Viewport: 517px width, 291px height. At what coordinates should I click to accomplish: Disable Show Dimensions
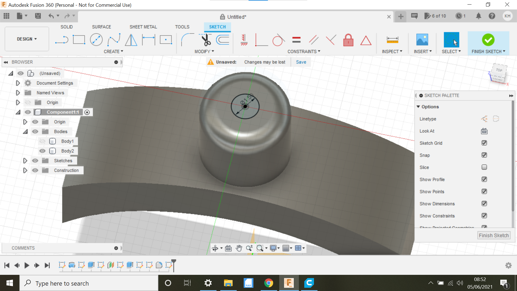484,203
